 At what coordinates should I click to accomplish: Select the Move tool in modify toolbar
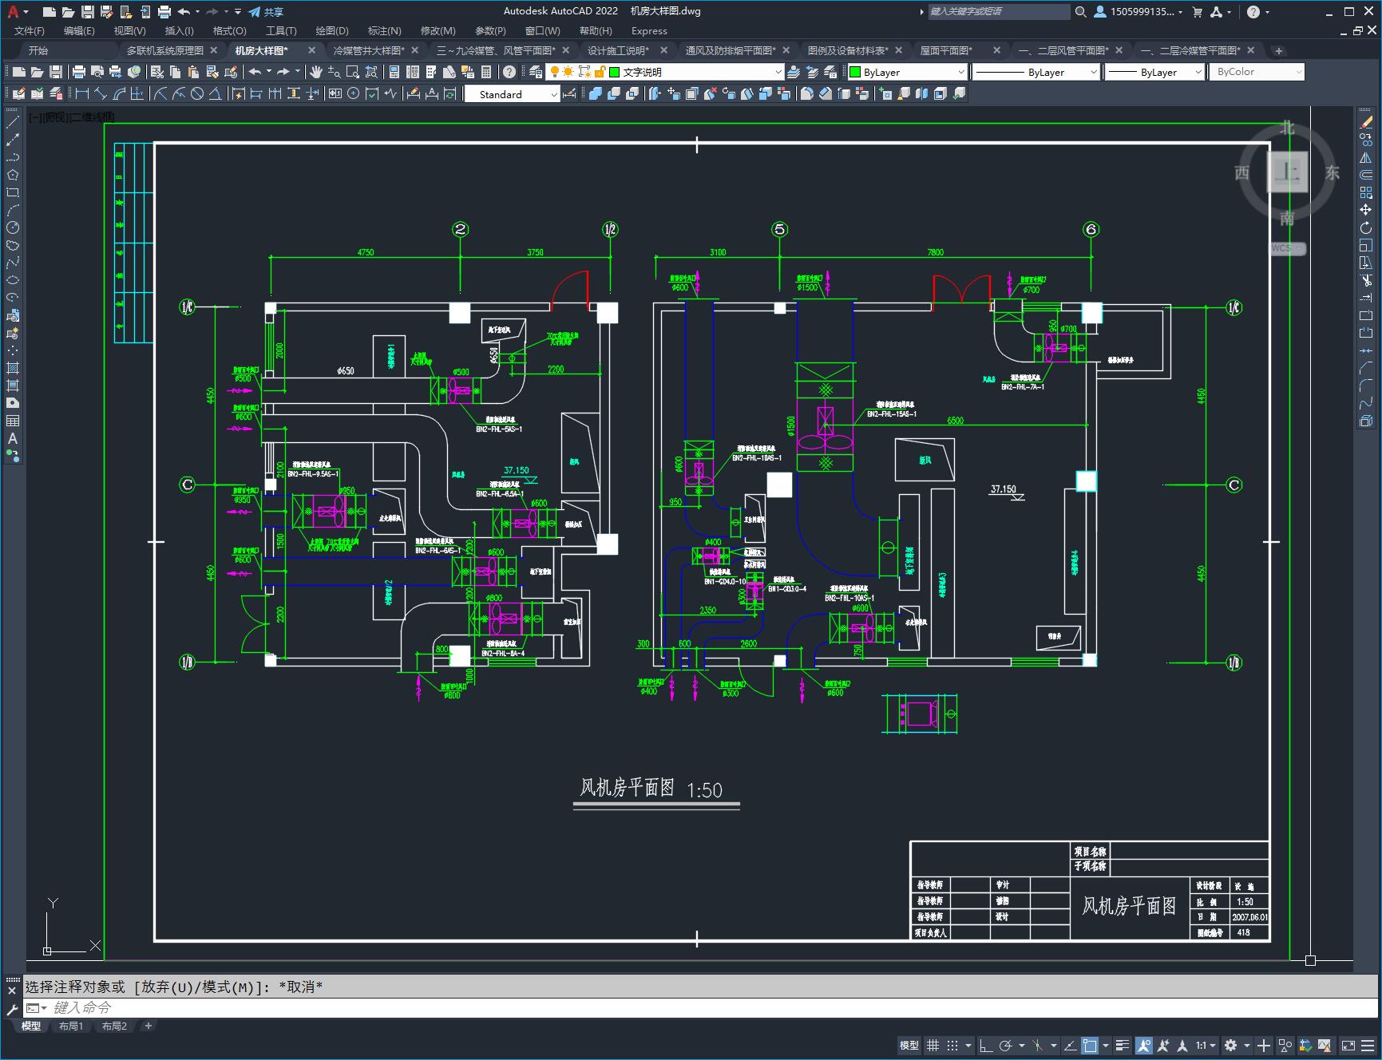(1366, 211)
